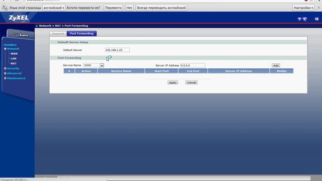Click the translate icon in translation bar
This screenshot has width=322, height=181.
coord(5,8)
